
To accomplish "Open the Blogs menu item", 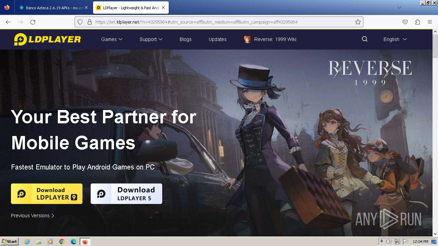I will tap(185, 39).
